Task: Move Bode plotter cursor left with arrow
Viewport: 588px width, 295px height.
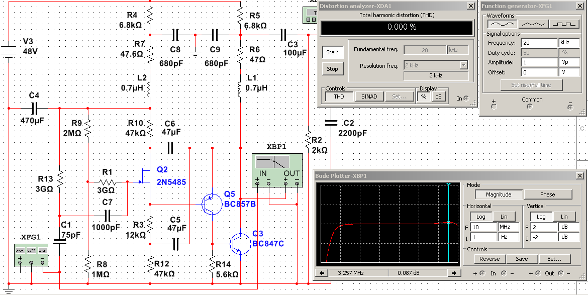Action: pyautogui.click(x=322, y=273)
